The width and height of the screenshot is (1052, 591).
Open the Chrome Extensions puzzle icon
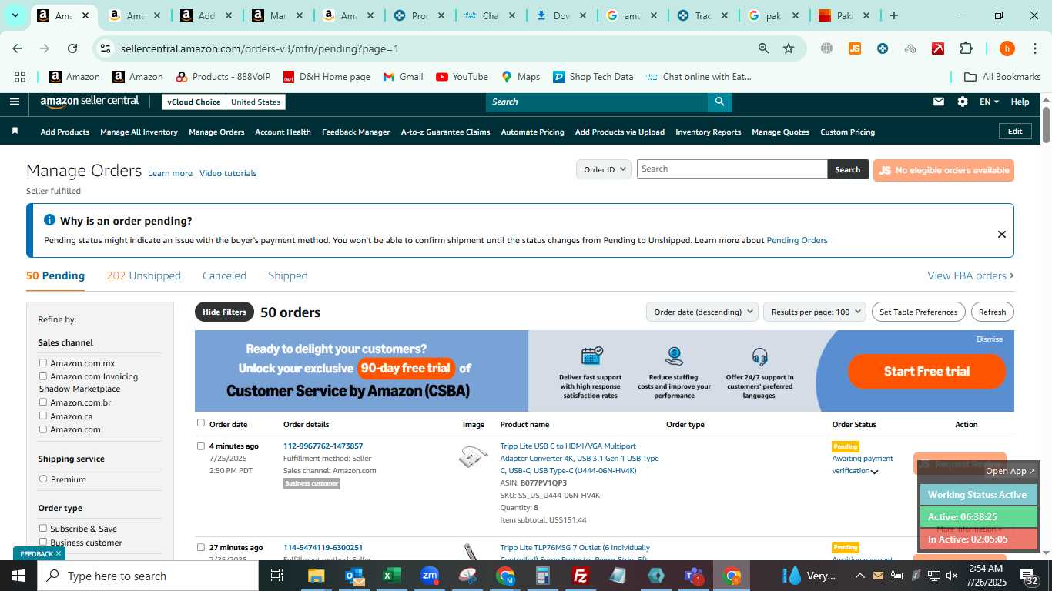pos(966,48)
